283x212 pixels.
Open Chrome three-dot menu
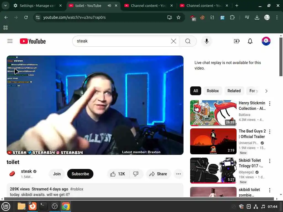click(277, 17)
